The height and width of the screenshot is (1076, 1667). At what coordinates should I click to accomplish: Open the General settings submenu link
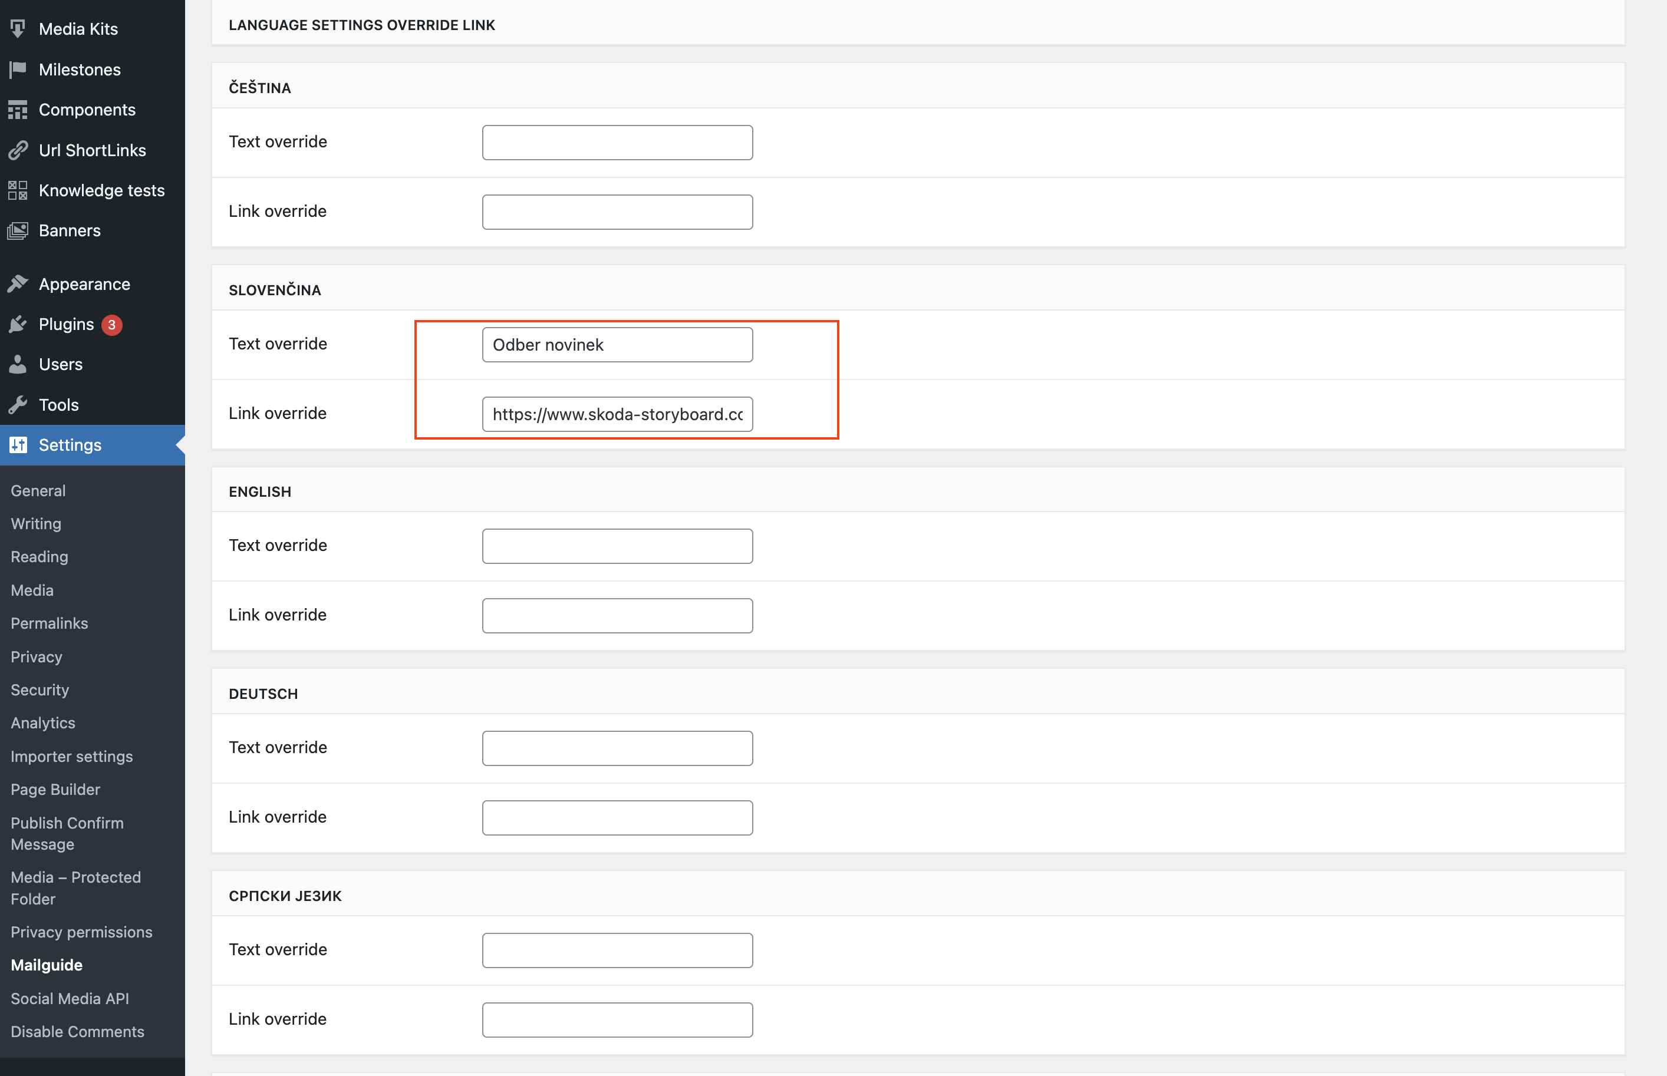coord(38,490)
